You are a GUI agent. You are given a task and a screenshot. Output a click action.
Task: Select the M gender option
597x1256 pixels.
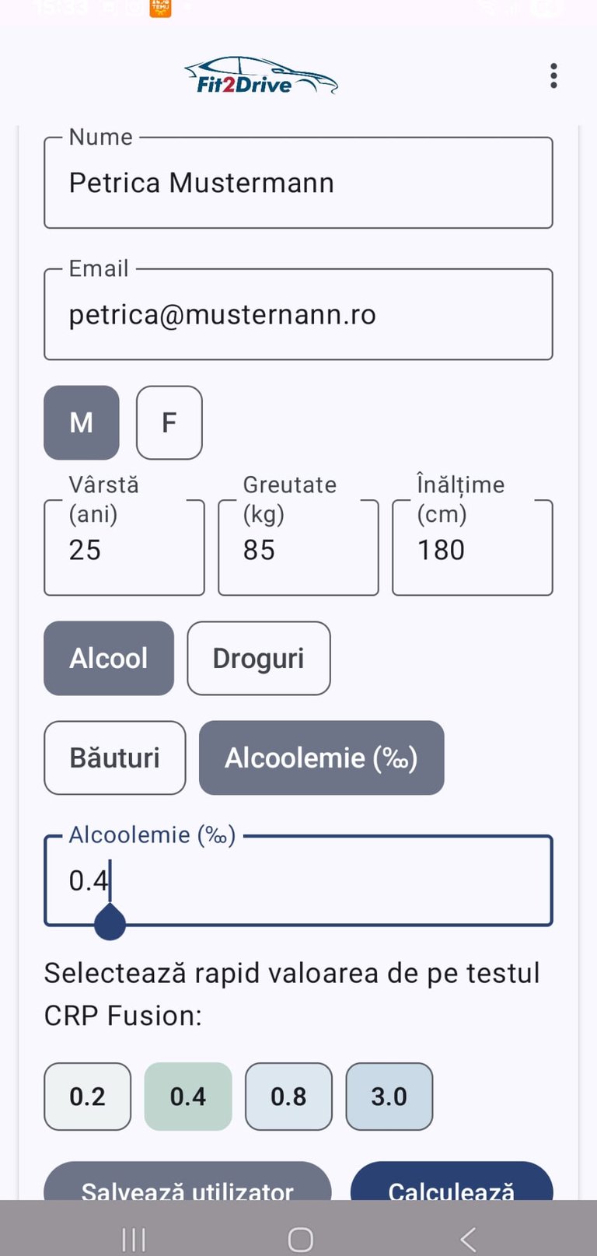82,422
